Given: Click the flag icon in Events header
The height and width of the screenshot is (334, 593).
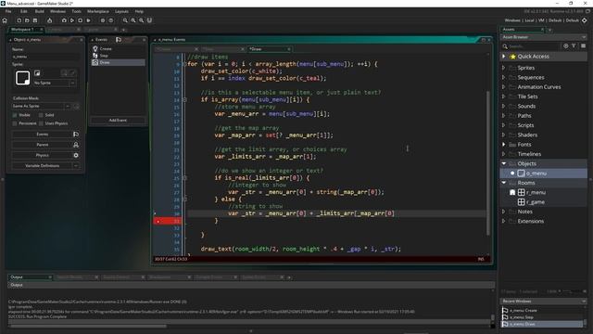Looking at the screenshot, I should pyautogui.click(x=119, y=39).
